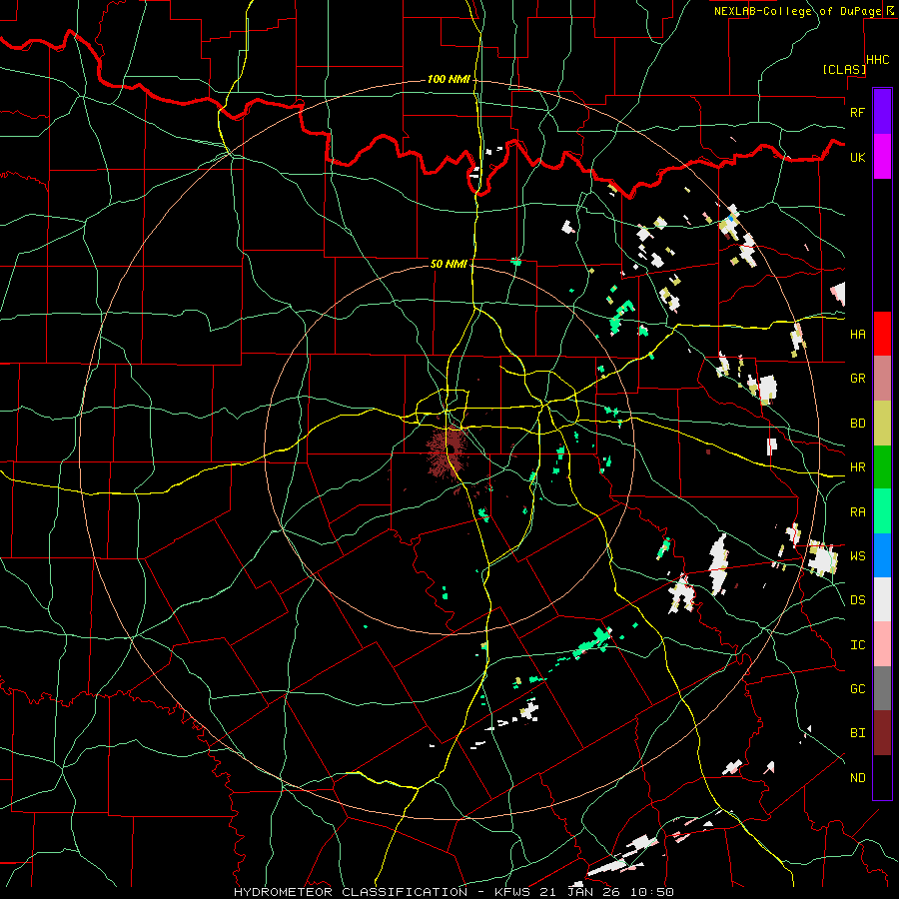Click the 100 NMI range ring label
This screenshot has height=899, width=899.
point(449,79)
